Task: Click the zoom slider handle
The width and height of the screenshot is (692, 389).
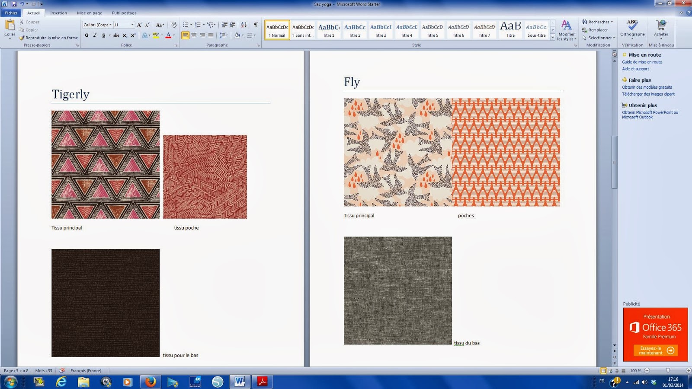Action: tap(668, 370)
